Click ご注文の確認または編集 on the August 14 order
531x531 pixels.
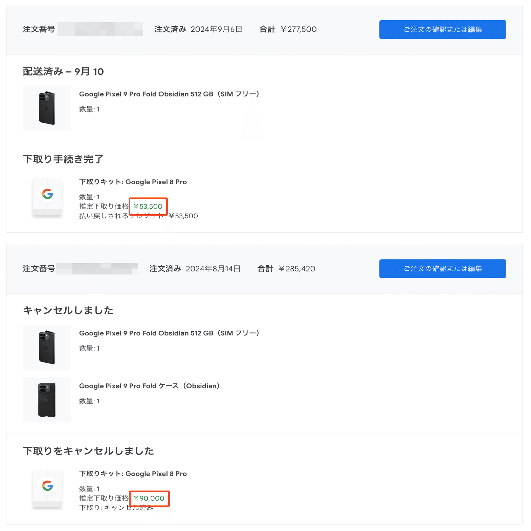[442, 268]
